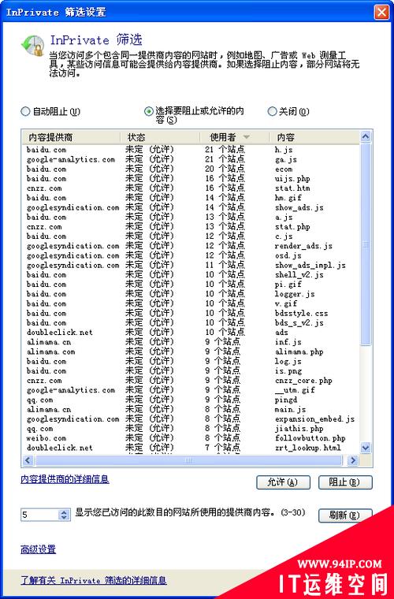
Task: Click the 阻止 button
Action: [x=345, y=482]
